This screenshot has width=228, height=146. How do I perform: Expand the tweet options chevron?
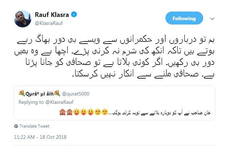[x=213, y=19]
